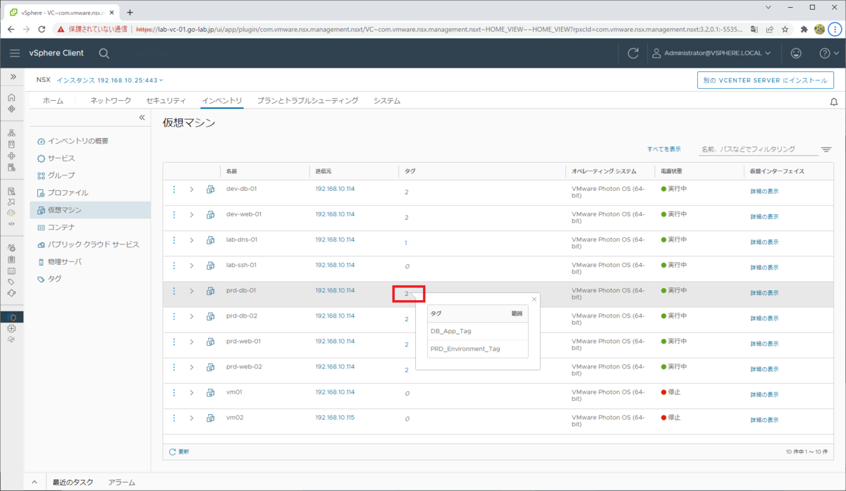The height and width of the screenshot is (491, 846).
Task: Click PRD_Environment_Tag in the popup
Action: pyautogui.click(x=465, y=349)
